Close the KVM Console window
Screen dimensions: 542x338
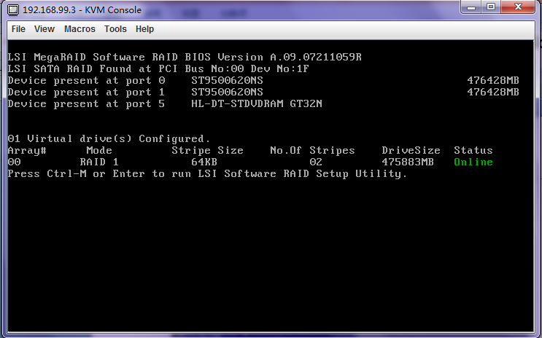(x=518, y=7)
